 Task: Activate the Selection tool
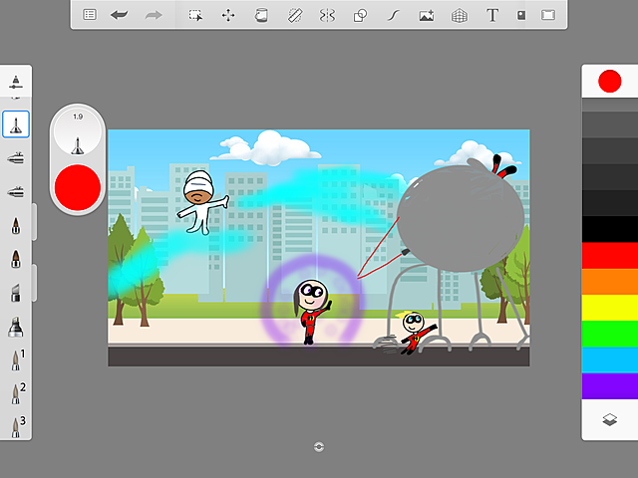tap(195, 15)
